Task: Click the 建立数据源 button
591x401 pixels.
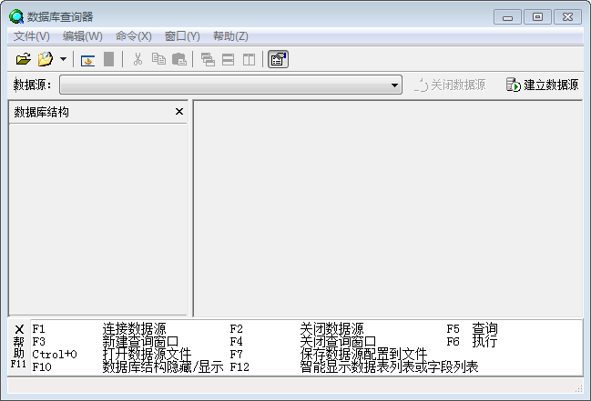Action: (542, 85)
